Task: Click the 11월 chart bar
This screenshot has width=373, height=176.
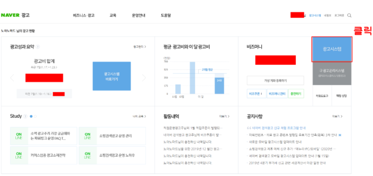Action: 178,89
